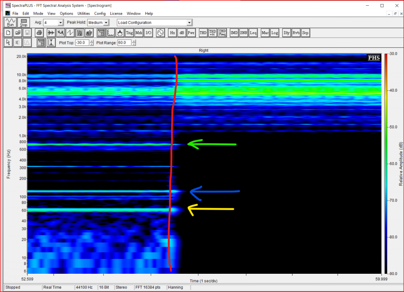The height and width of the screenshot is (292, 404).
Task: Open the License menu
Action: [116, 13]
